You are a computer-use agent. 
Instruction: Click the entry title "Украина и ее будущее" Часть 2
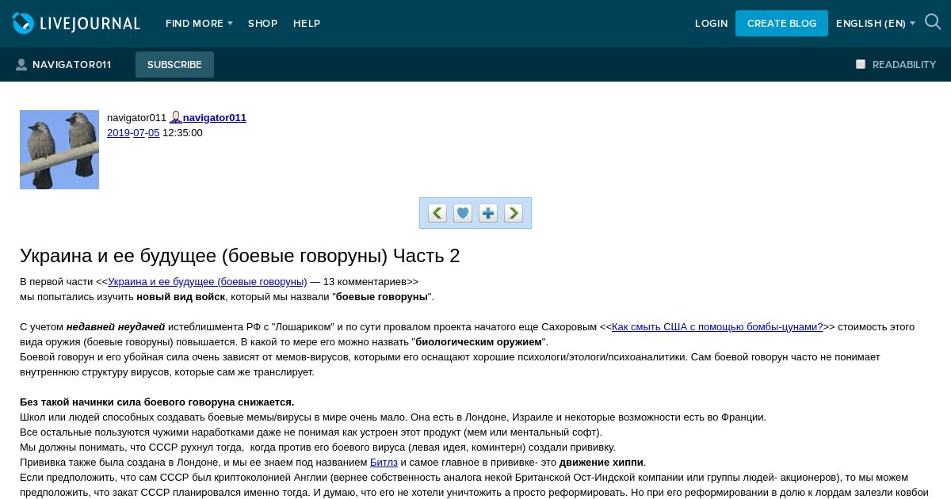(x=239, y=256)
